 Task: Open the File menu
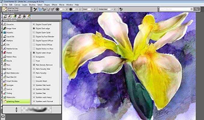coord(6,5)
